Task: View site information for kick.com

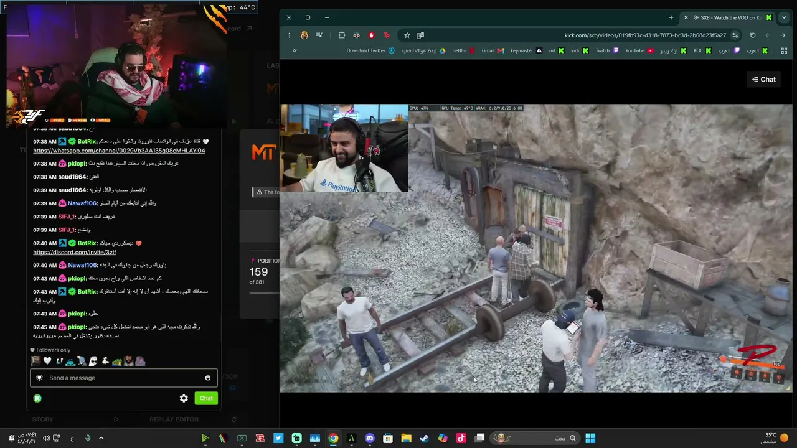Action: click(x=735, y=35)
